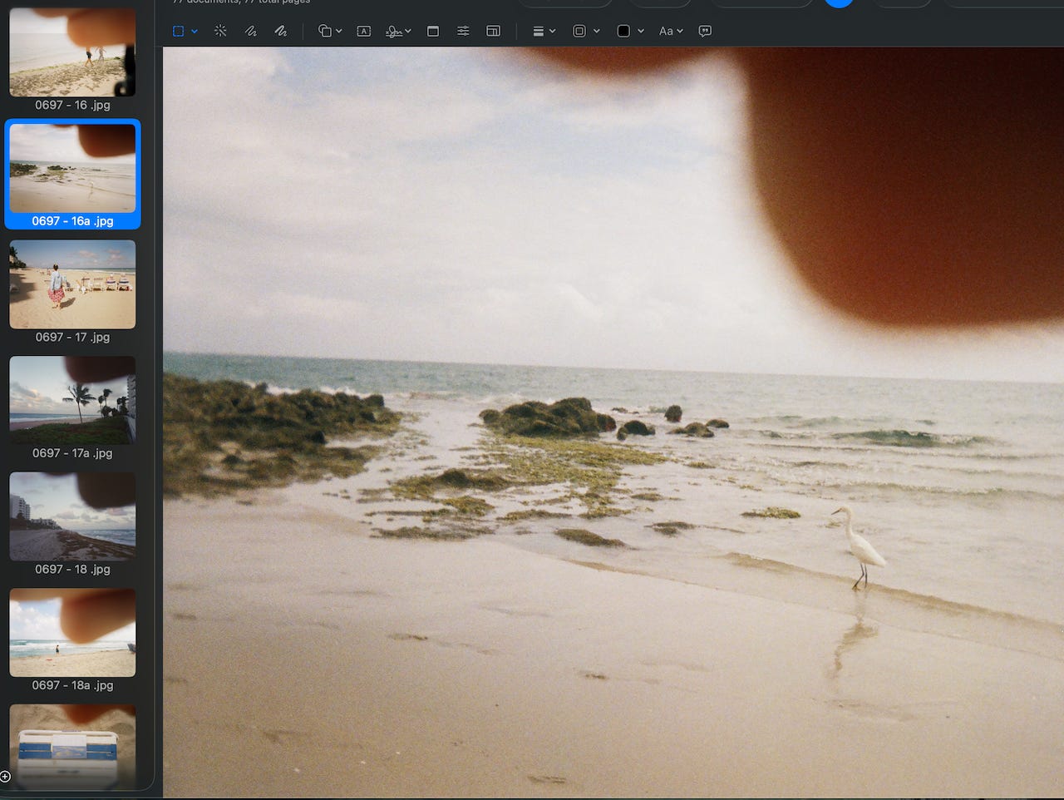
Task: Open the selection tools dropdown chevron
Action: pos(195,32)
